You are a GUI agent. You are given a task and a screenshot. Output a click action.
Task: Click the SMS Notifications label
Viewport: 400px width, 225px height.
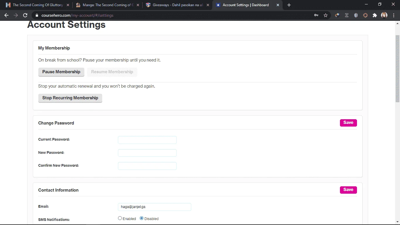[54, 219]
